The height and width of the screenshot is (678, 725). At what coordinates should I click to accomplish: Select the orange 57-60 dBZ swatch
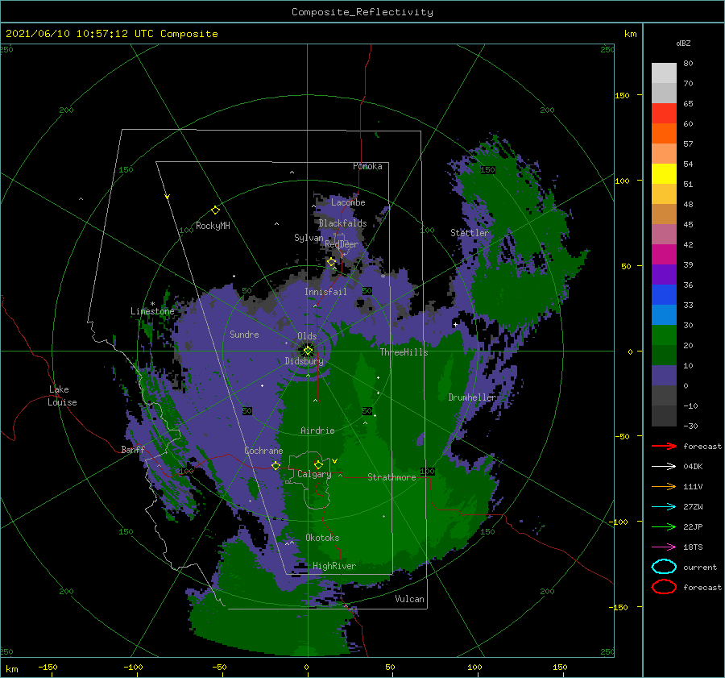click(664, 134)
